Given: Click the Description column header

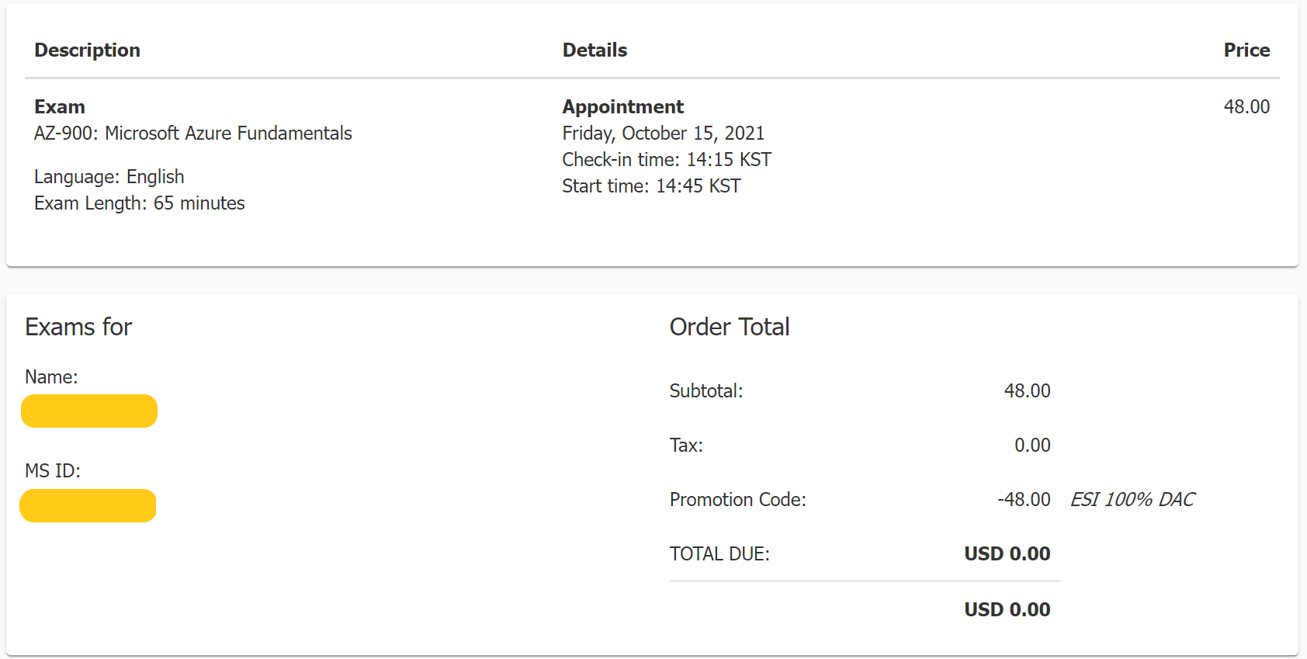Looking at the screenshot, I should [x=87, y=50].
